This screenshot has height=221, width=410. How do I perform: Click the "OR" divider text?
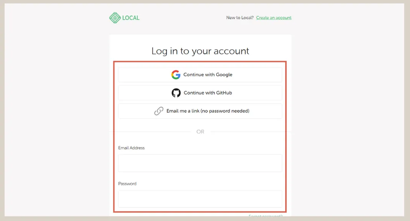pos(200,132)
